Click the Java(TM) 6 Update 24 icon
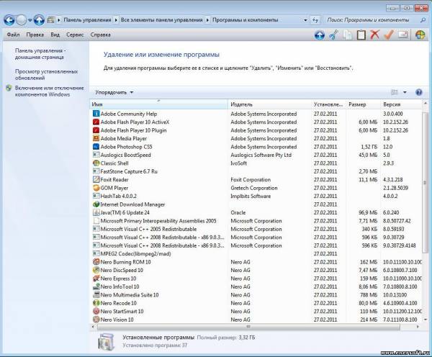Screen dimensions: 432x357 click(x=96, y=212)
